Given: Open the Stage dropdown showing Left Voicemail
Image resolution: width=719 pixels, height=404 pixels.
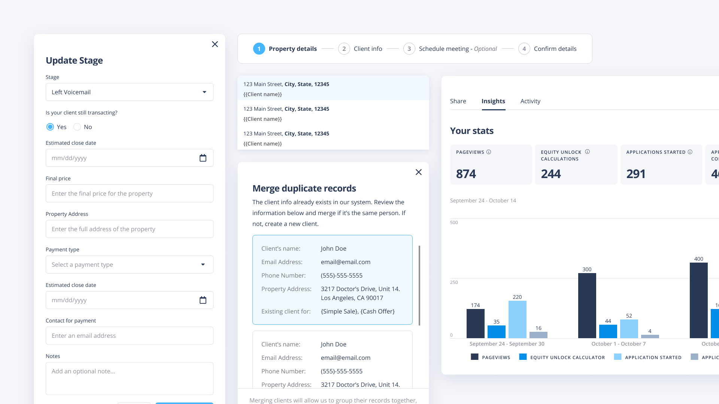Looking at the screenshot, I should pos(129,92).
